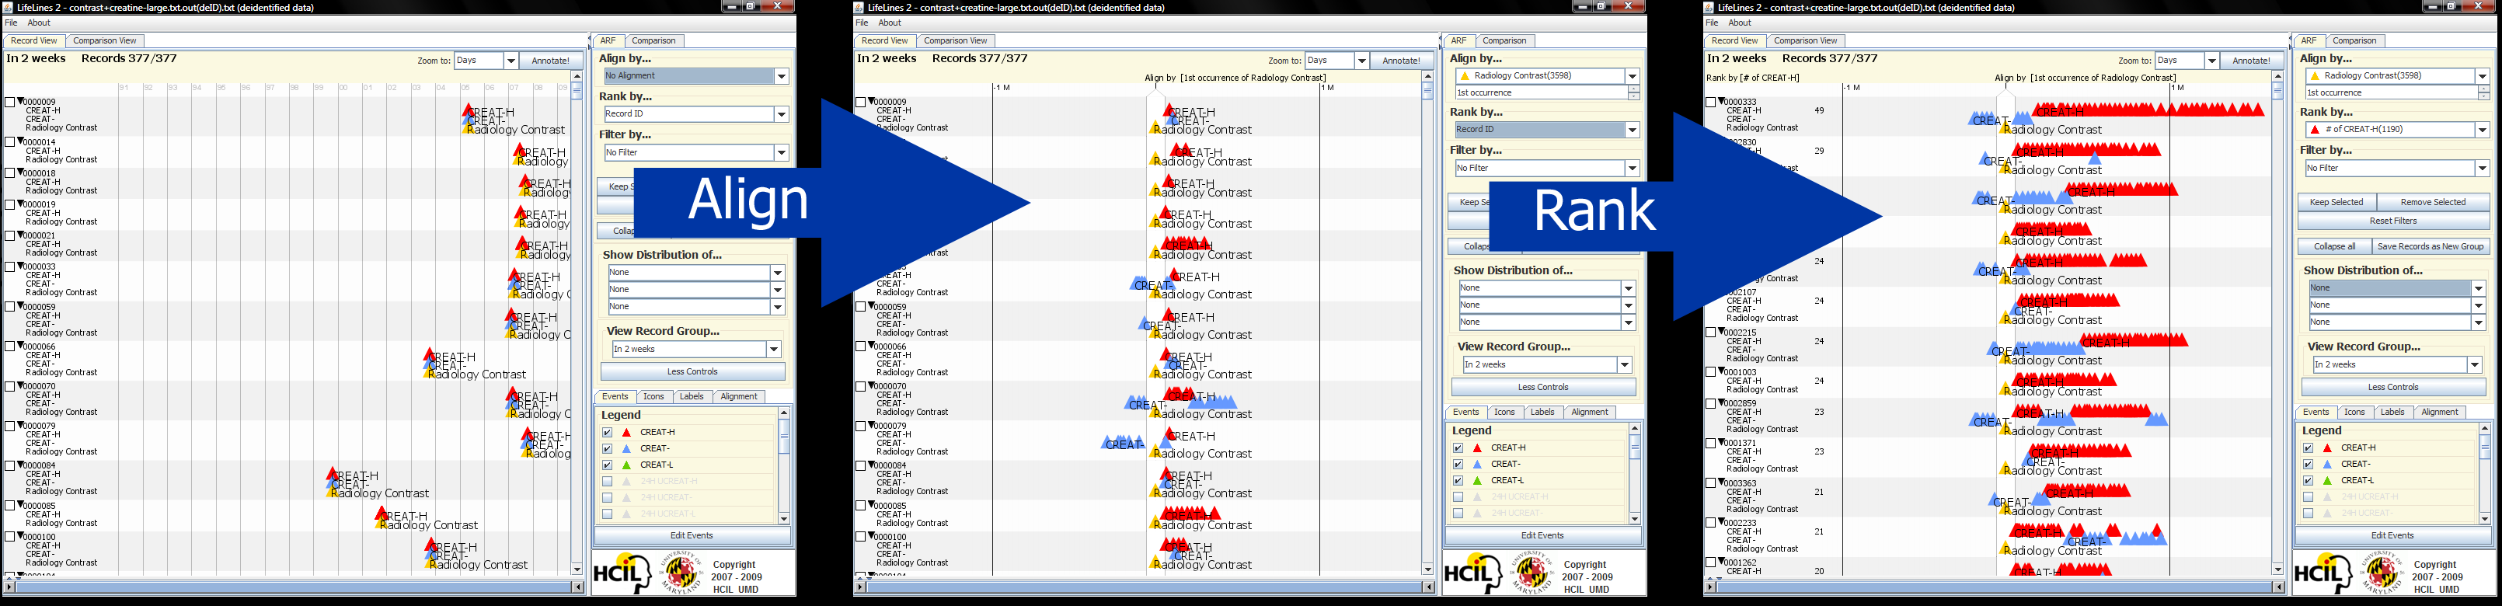Viewport: 2502px width, 606px height.
Task: Uncheck CREAT-H legend checkbox in left window
Action: pos(607,432)
